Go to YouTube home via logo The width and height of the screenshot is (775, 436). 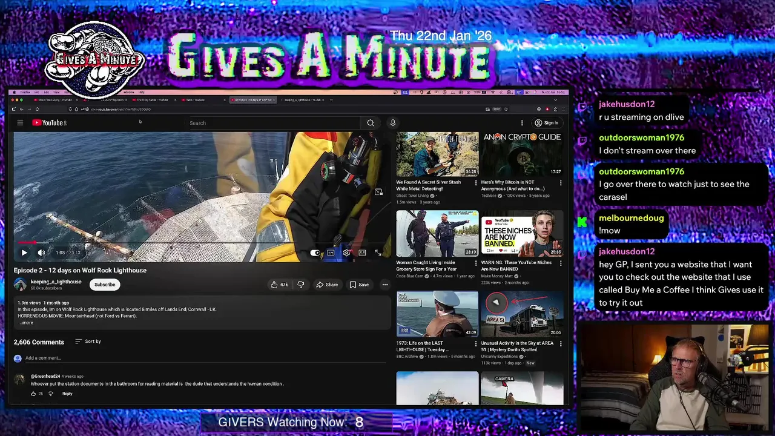coord(49,123)
